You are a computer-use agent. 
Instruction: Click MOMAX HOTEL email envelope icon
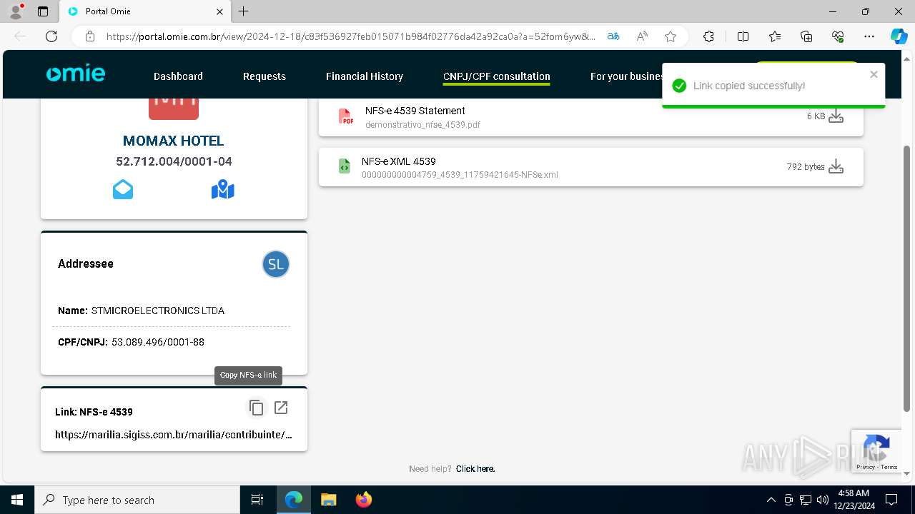[123, 189]
